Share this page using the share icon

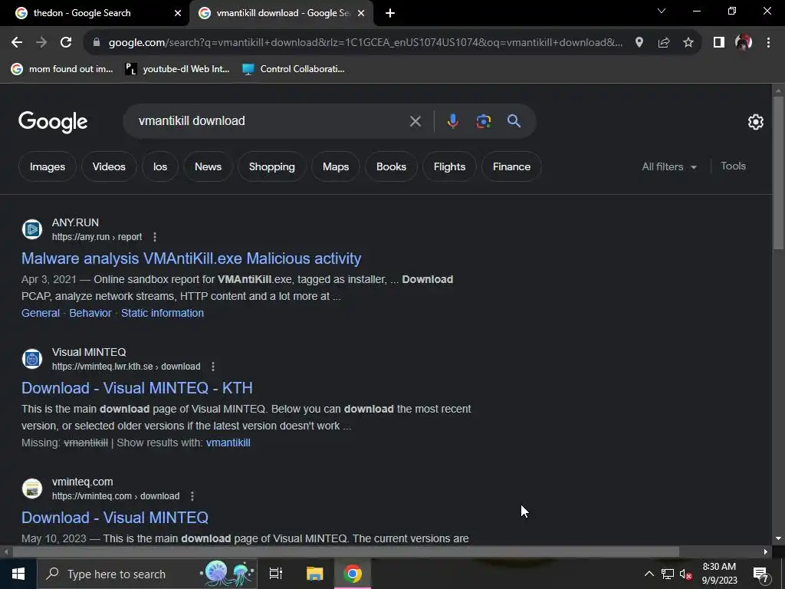point(664,43)
